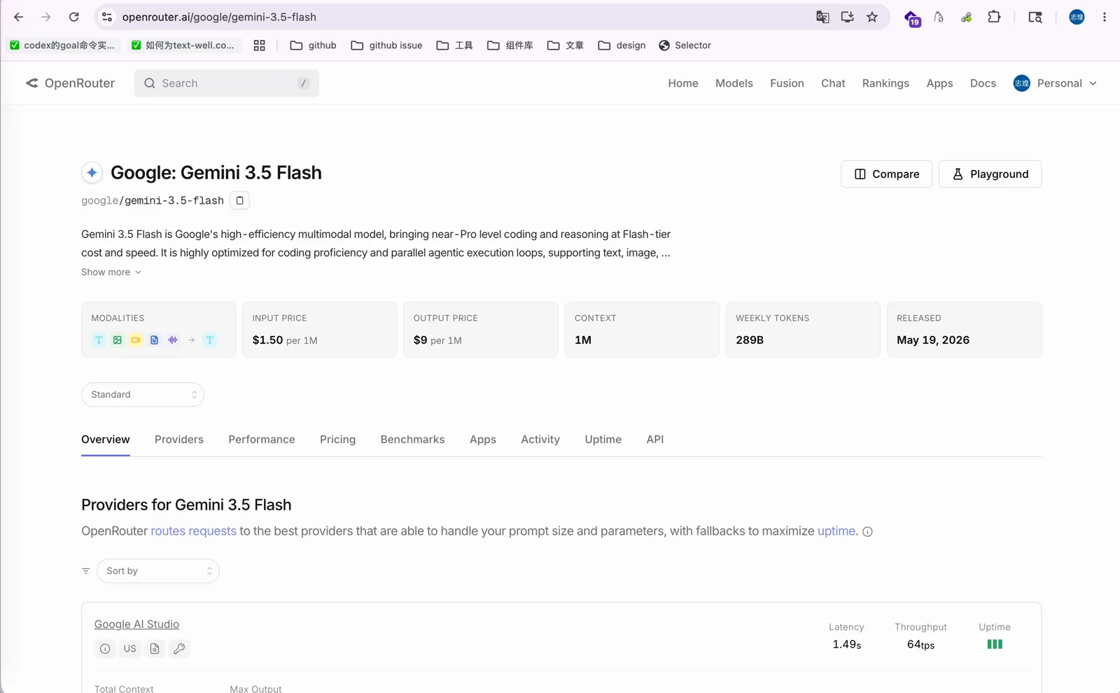Image resolution: width=1120 pixels, height=693 pixels.
Task: Click the Gemini sparkle model icon
Action: [92, 172]
